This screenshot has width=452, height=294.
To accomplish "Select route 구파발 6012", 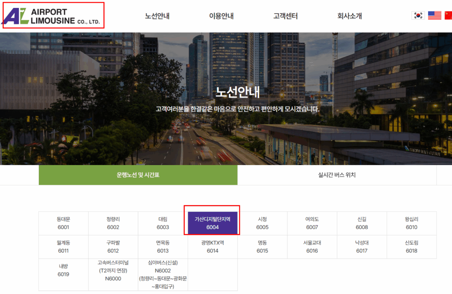I will [x=113, y=247].
